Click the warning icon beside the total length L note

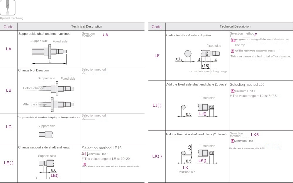[x=84, y=164]
